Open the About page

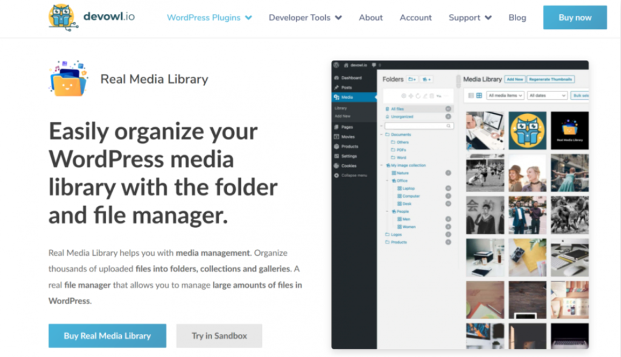[371, 18]
